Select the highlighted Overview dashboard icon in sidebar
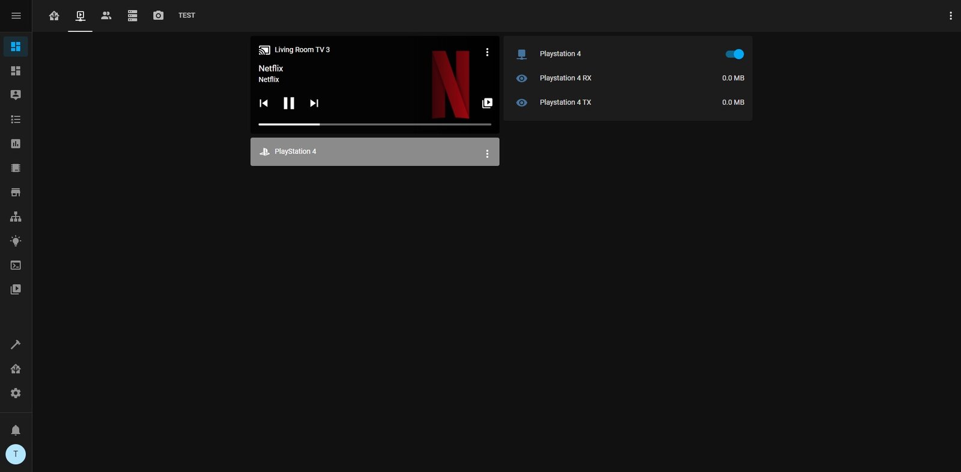Screen dimensions: 961x472 click(x=16, y=46)
